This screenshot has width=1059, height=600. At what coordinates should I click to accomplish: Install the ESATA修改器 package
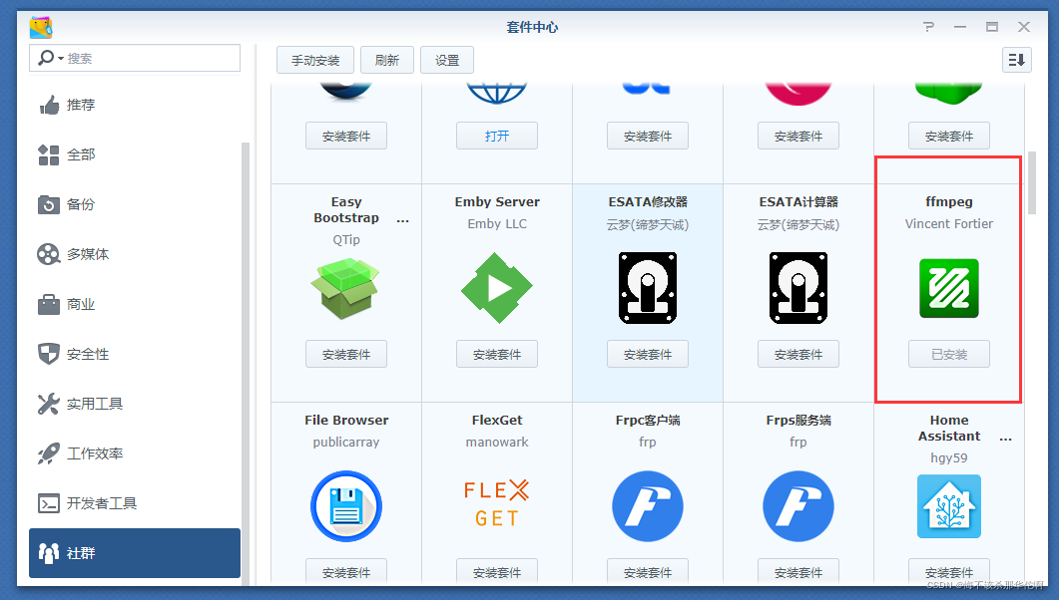[648, 354]
